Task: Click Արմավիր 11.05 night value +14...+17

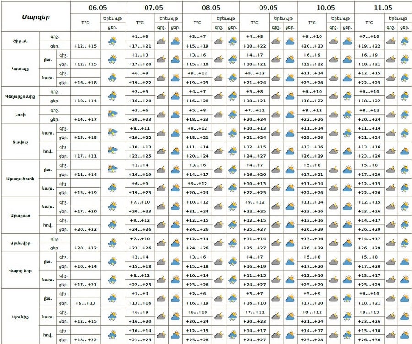Action: point(369,239)
